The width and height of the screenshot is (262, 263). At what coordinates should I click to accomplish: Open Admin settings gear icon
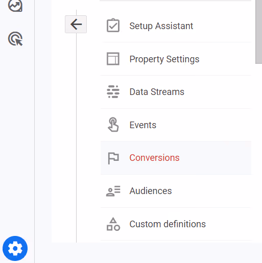15,248
